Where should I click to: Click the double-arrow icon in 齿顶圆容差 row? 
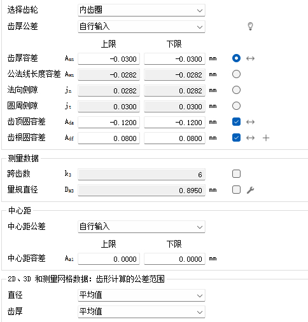tap(250, 122)
